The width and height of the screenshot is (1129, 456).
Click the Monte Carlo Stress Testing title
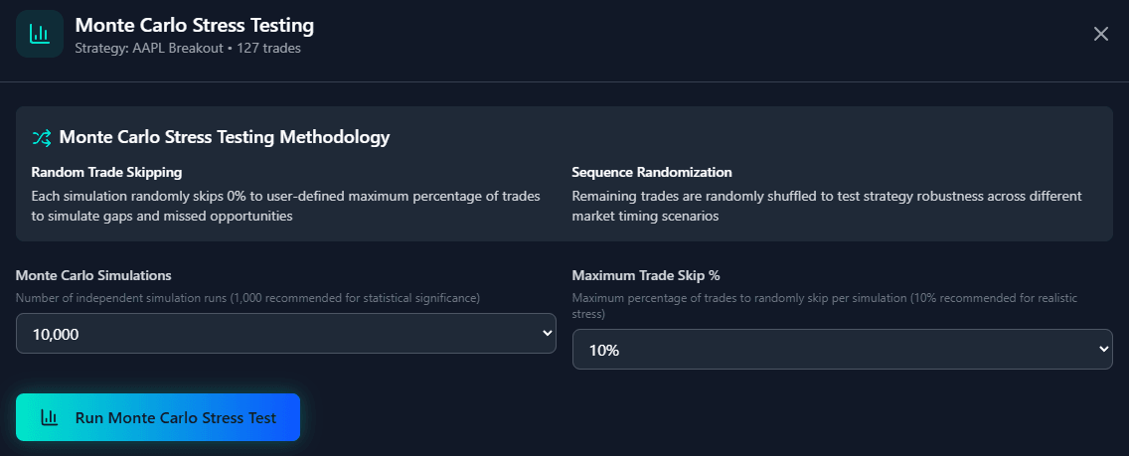(194, 25)
